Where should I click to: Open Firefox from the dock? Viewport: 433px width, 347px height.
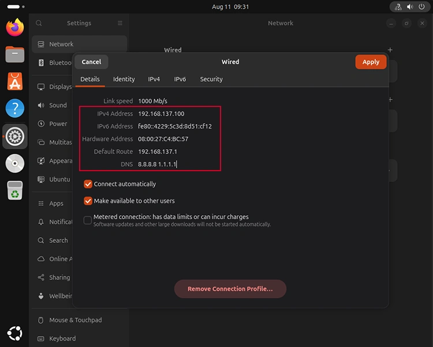pyautogui.click(x=15, y=27)
